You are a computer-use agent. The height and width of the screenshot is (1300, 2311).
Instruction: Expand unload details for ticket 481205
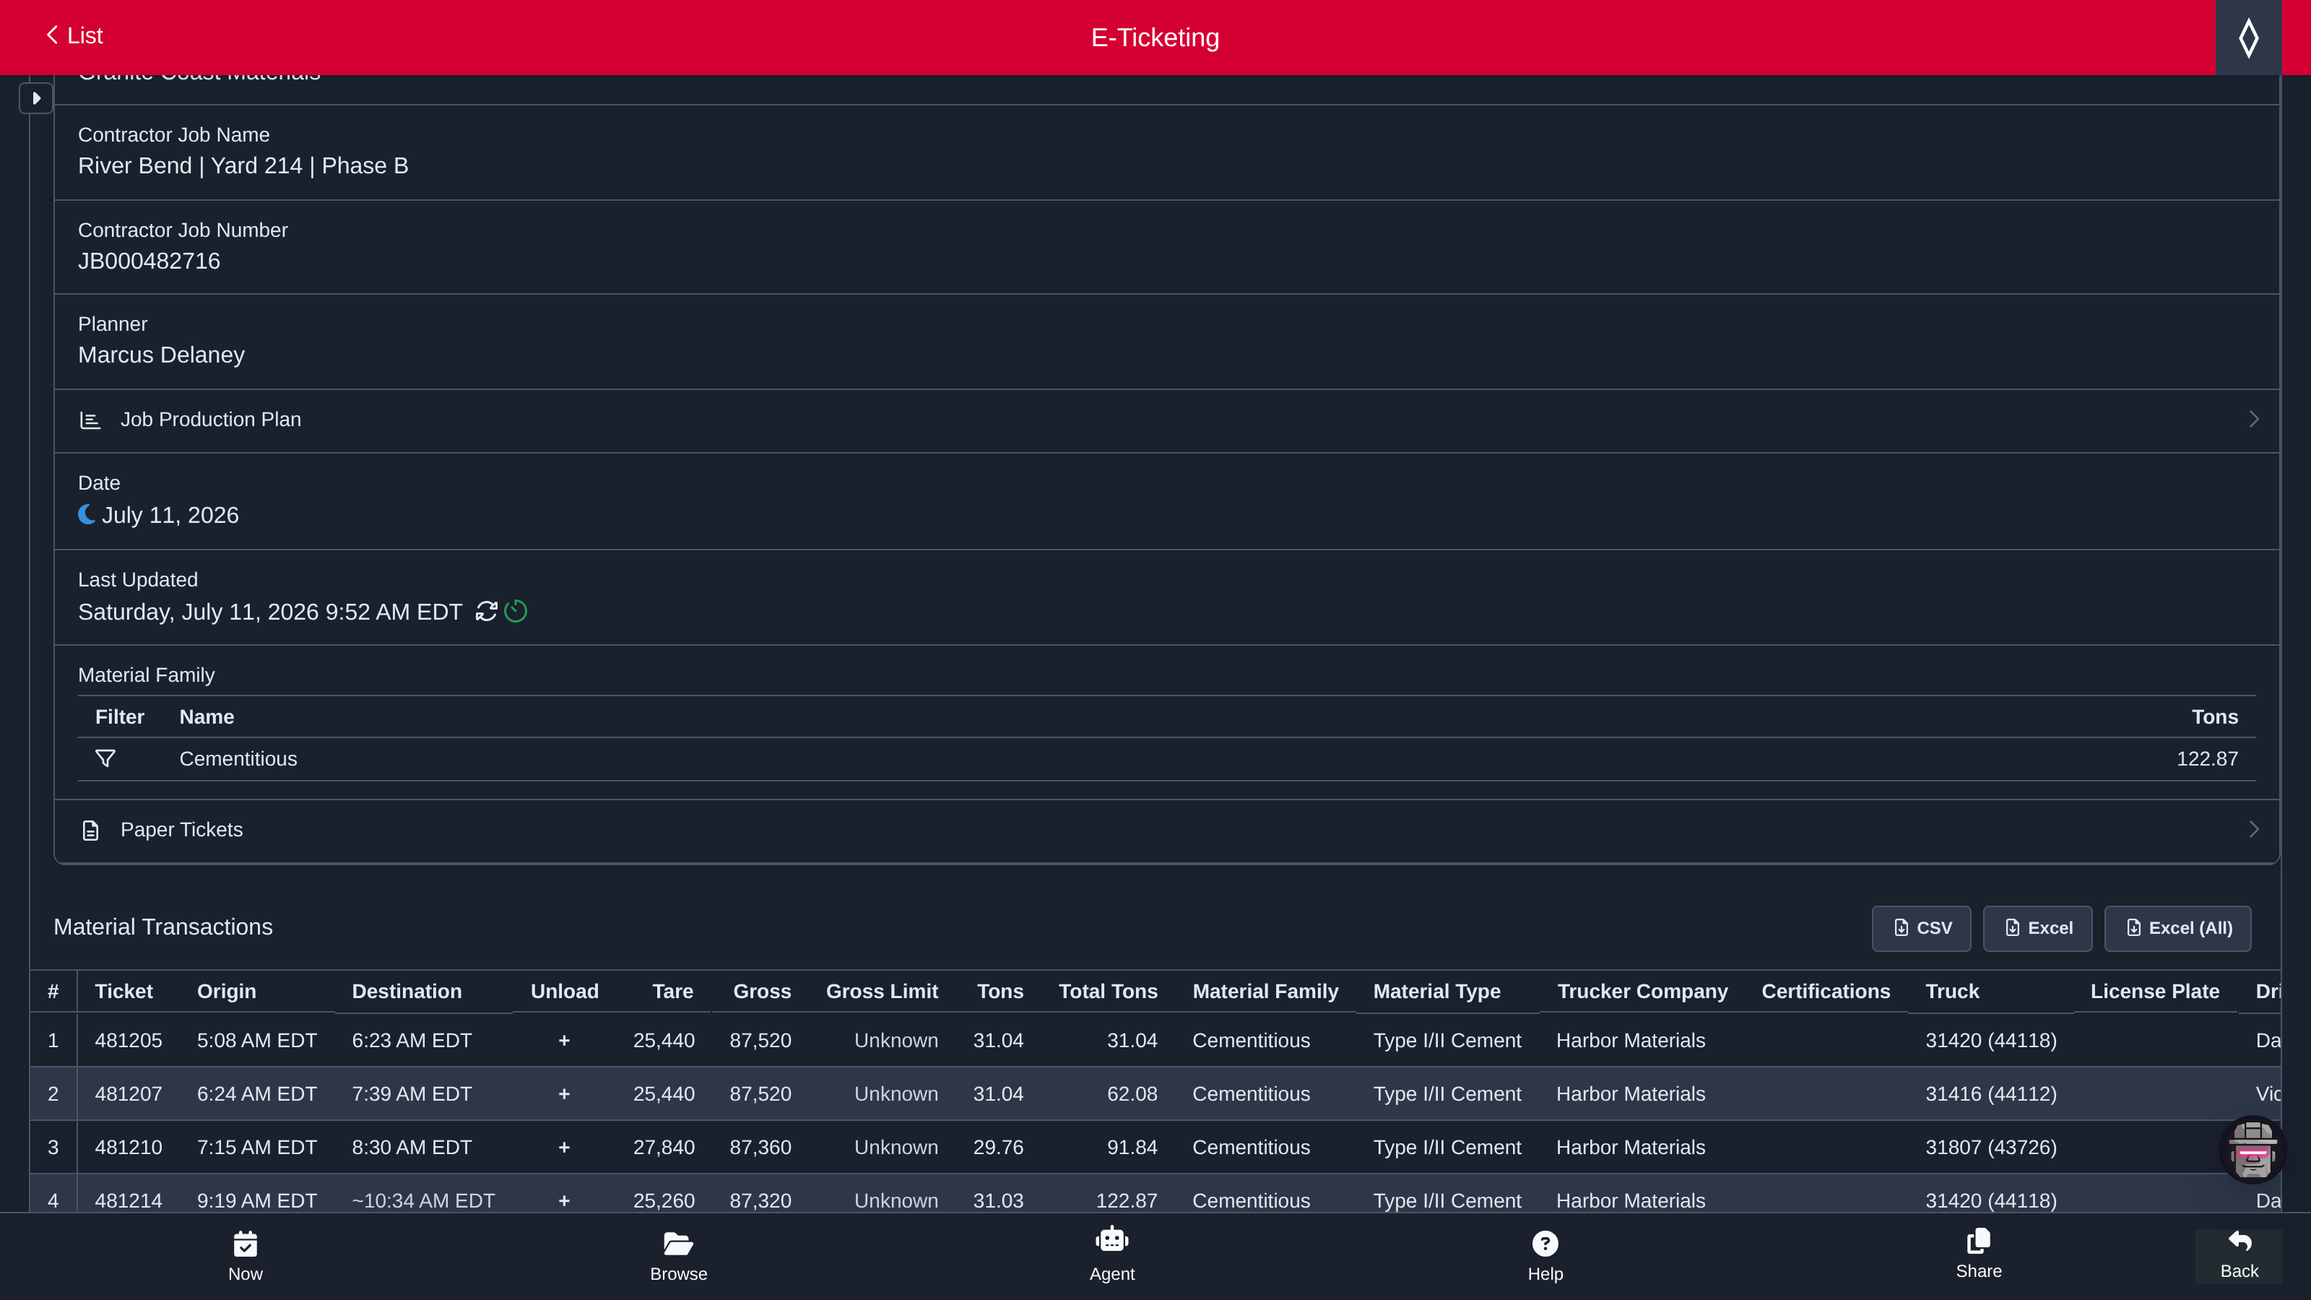tap(564, 1041)
